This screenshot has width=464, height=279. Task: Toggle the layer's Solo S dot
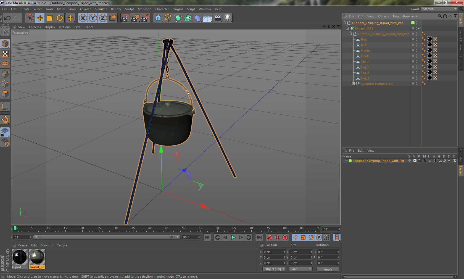[x=409, y=160]
